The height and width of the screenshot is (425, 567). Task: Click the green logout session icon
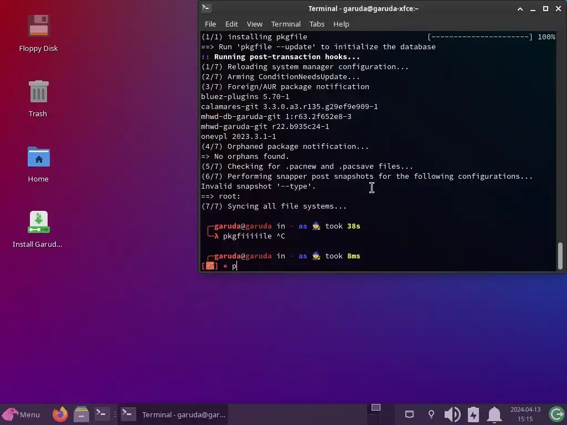(557, 414)
